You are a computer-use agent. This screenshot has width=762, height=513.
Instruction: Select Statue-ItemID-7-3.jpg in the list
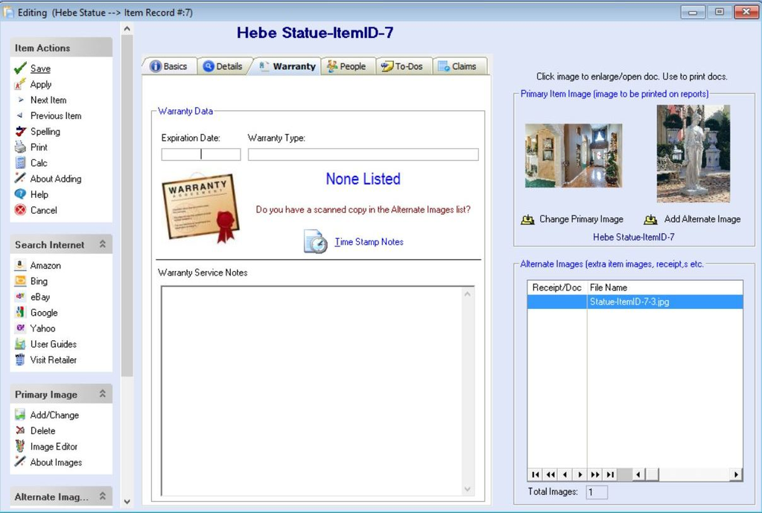(635, 302)
